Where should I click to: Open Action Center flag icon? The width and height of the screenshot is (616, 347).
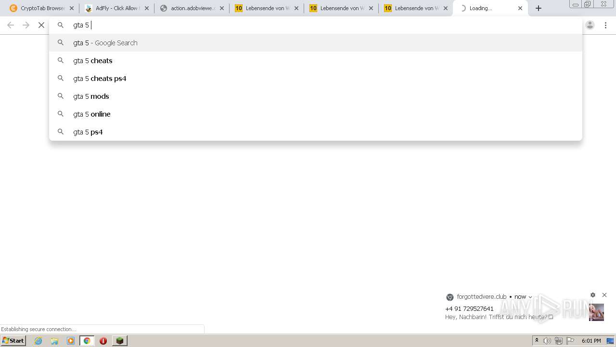[x=570, y=341]
